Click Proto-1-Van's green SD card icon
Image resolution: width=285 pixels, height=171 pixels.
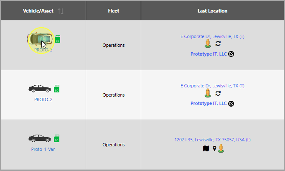click(57, 138)
